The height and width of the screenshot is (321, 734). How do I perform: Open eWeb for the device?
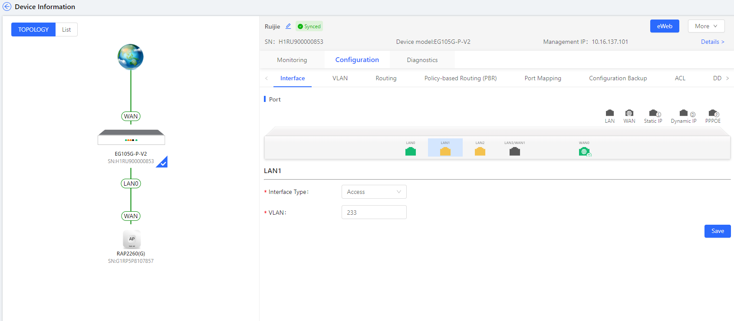(x=665, y=26)
